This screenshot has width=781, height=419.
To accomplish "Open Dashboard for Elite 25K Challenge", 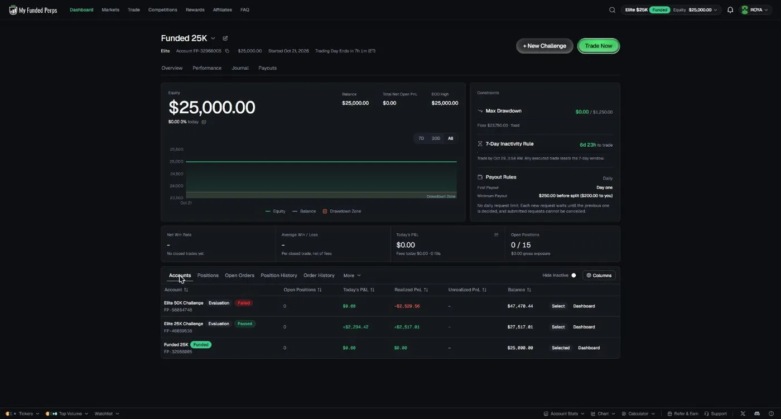I will coord(584,327).
